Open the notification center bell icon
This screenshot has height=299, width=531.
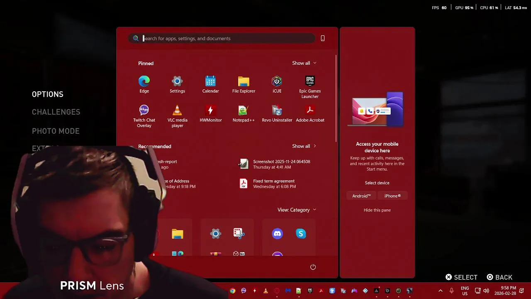[x=521, y=291]
